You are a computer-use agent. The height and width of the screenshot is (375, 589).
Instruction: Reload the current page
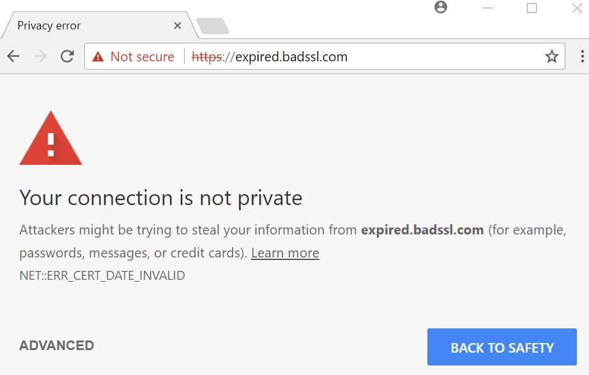tap(67, 56)
